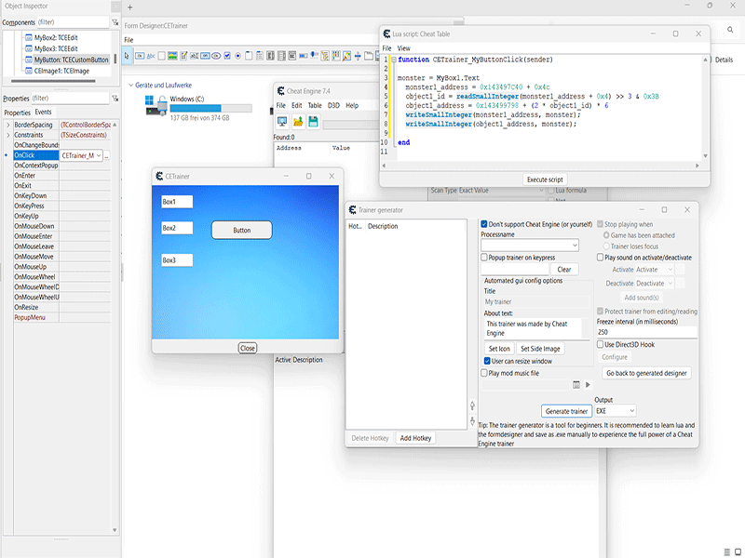This screenshot has width=745, height=558.
Task: Select the CEImage picture component icon
Action: (x=171, y=58)
